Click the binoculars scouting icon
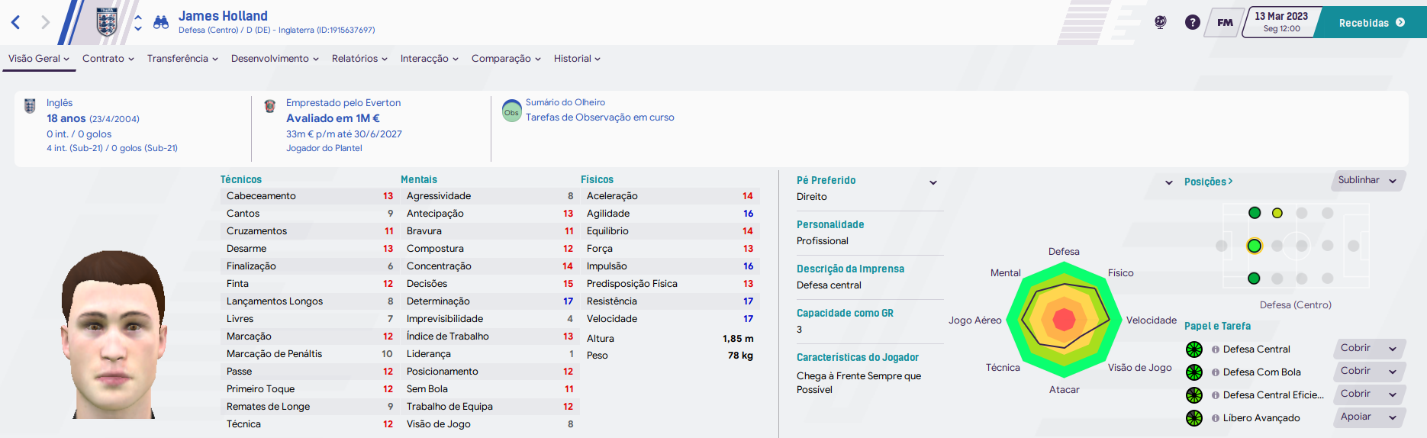The height and width of the screenshot is (438, 1427). [161, 22]
